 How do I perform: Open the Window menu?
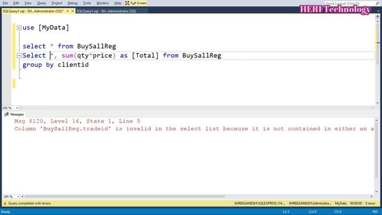pos(103,3)
